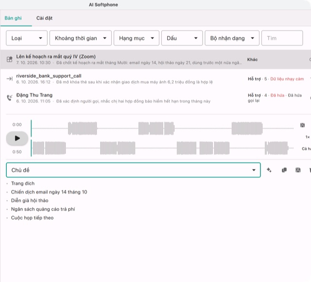Open the Đặng Thu Trang call record
This screenshot has height=282, width=311.
pyautogui.click(x=155, y=98)
